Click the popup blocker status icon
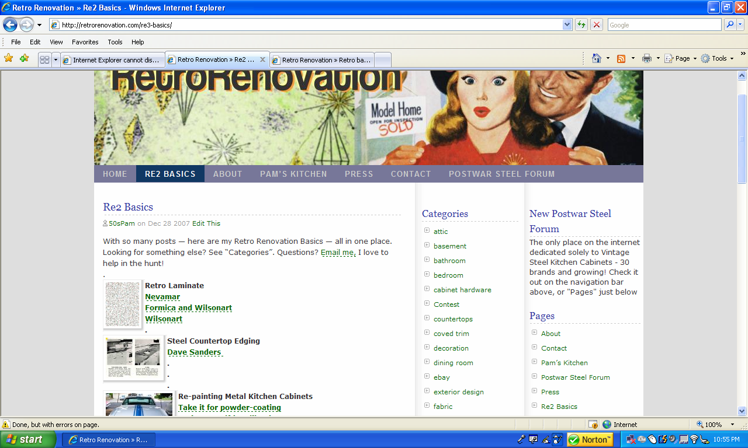The height and width of the screenshot is (448, 748). (x=593, y=425)
